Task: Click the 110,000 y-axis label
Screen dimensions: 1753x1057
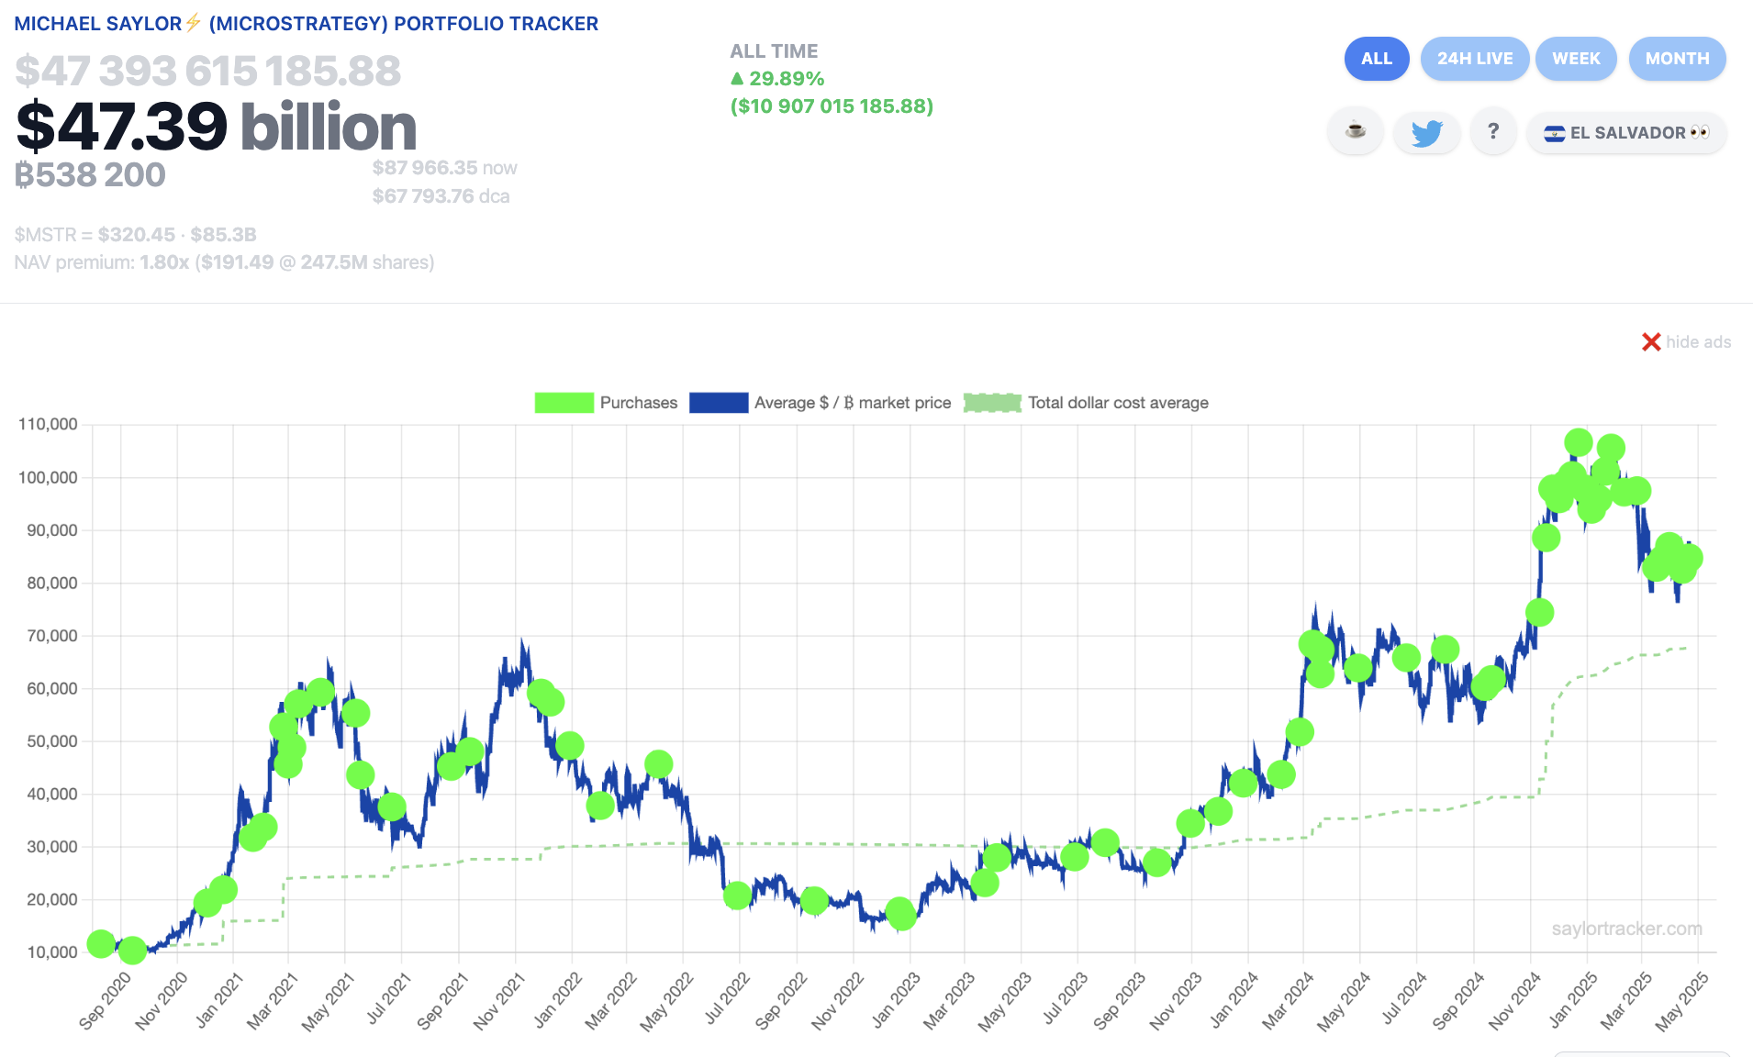Action: coord(48,424)
